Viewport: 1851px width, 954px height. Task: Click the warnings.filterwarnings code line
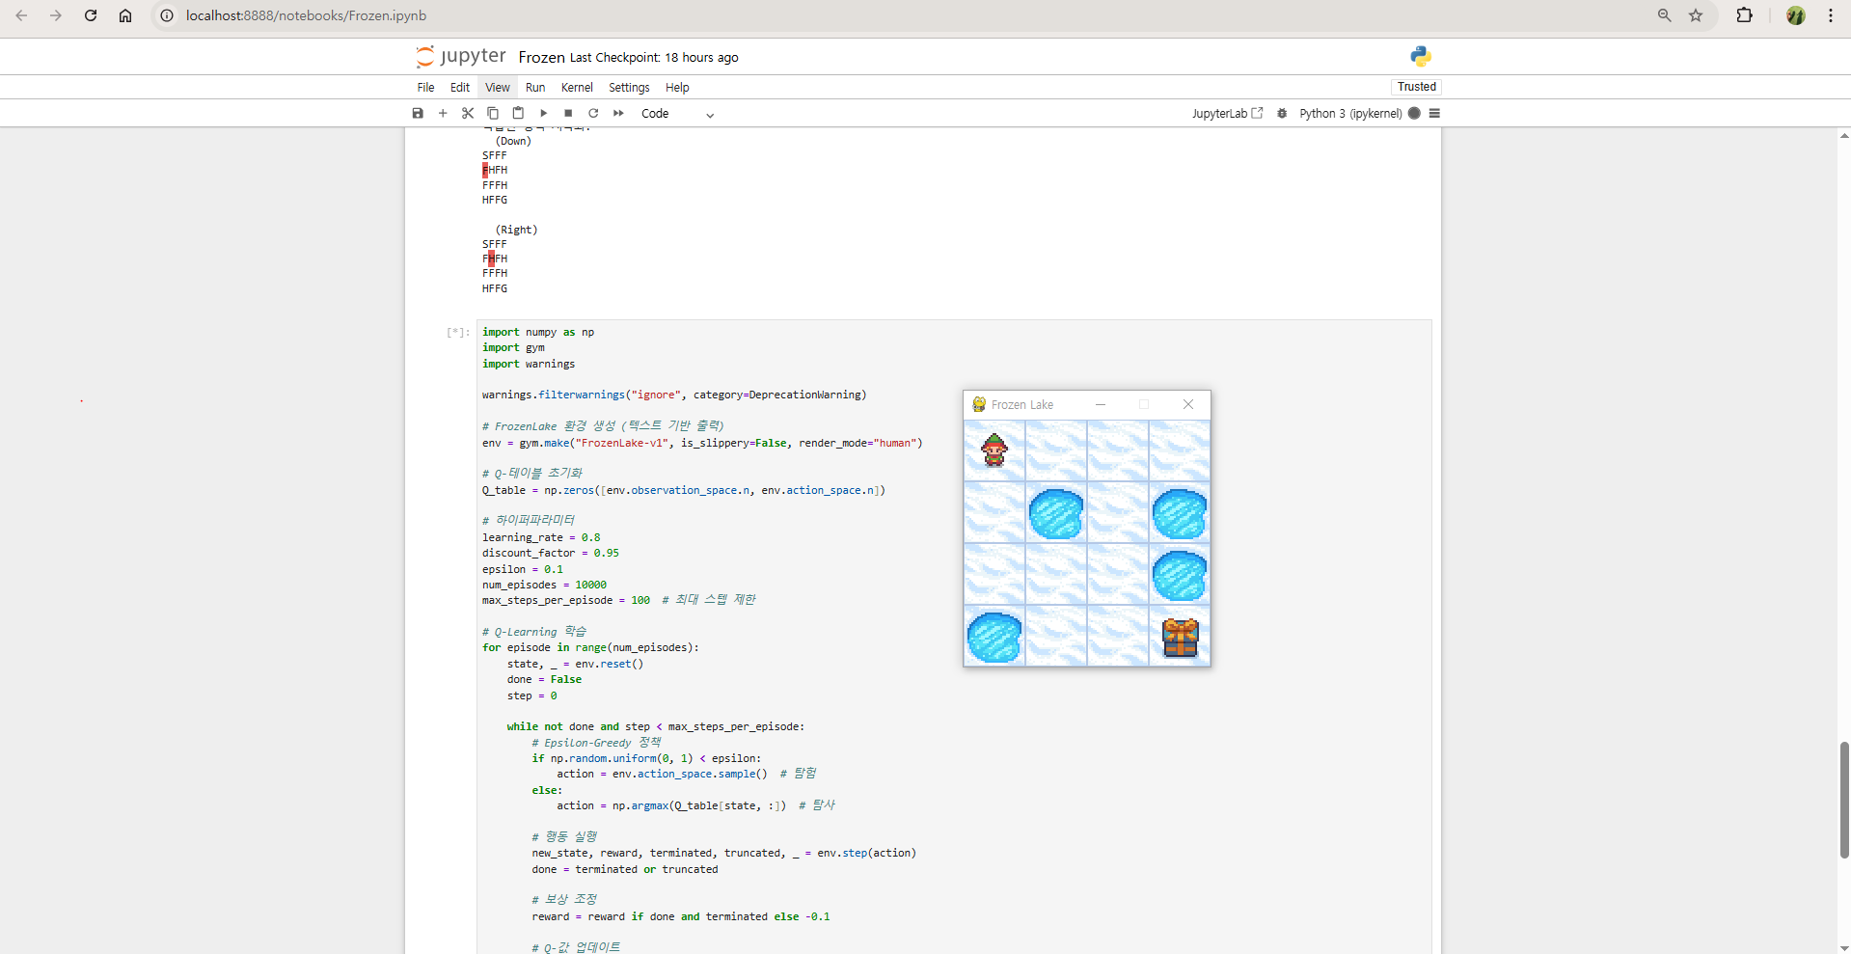674,395
